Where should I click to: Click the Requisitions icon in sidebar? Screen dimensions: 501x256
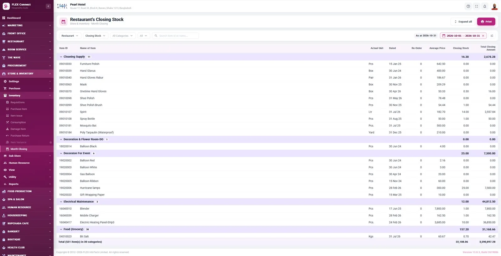[8, 102]
